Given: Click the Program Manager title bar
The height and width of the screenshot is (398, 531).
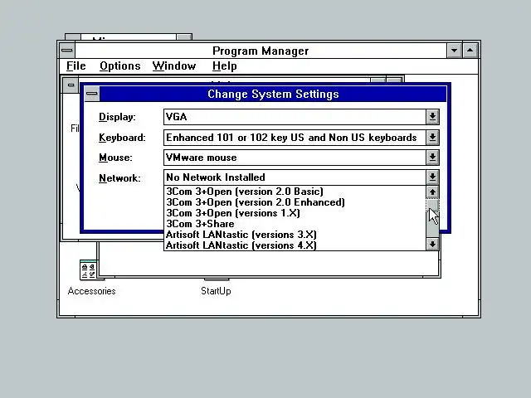Looking at the screenshot, I should [261, 51].
